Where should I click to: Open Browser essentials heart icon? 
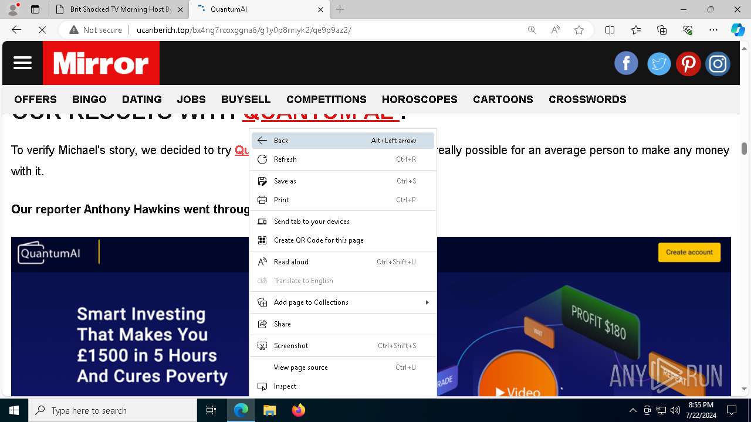(x=688, y=30)
